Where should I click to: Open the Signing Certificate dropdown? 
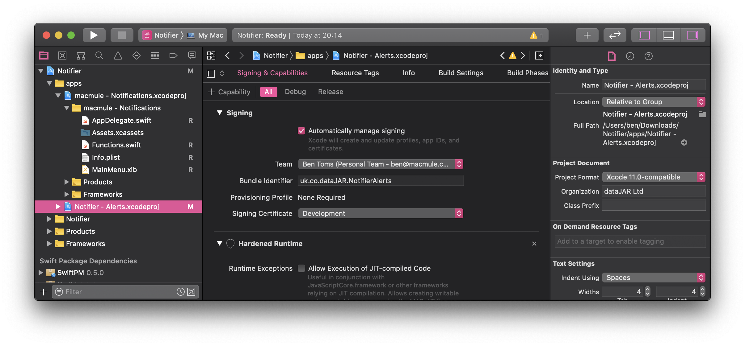point(380,213)
